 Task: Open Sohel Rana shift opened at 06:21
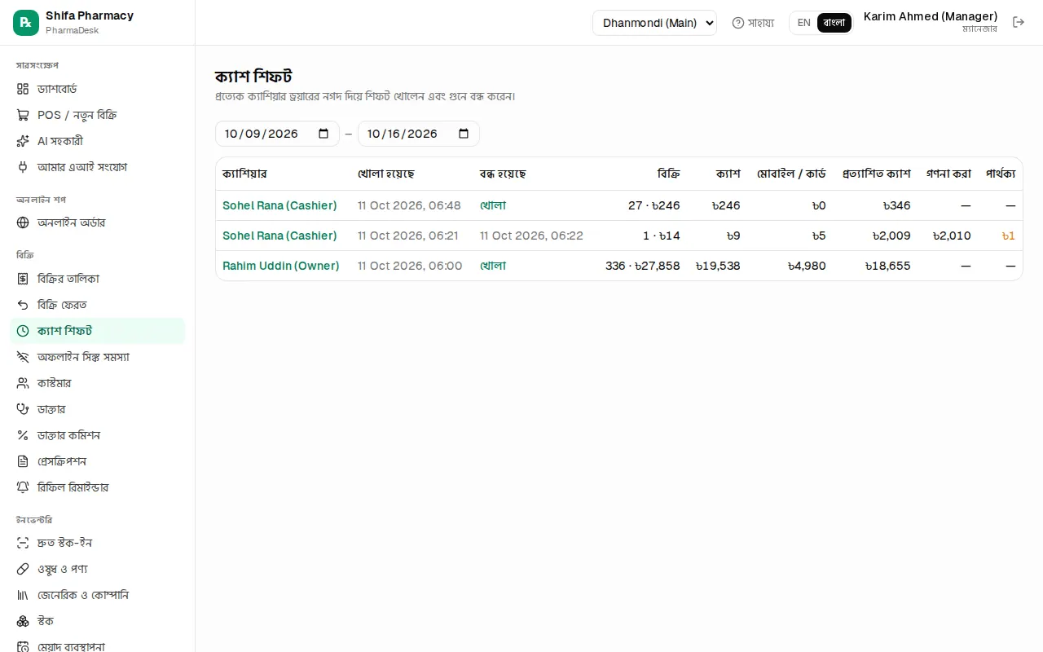[x=279, y=236]
